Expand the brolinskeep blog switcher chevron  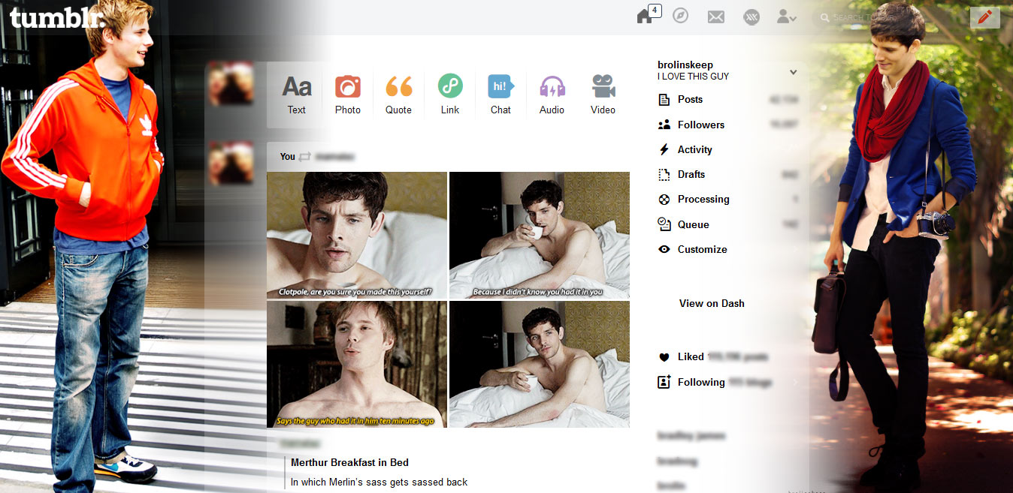pos(793,72)
